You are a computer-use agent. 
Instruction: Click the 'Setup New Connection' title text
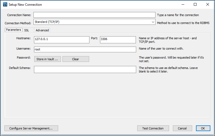[25, 5]
